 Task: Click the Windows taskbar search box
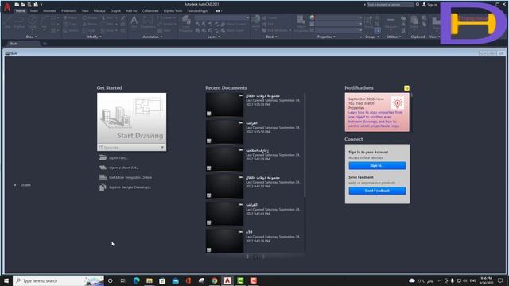(58, 280)
